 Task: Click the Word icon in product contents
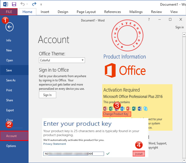(140, 109)
